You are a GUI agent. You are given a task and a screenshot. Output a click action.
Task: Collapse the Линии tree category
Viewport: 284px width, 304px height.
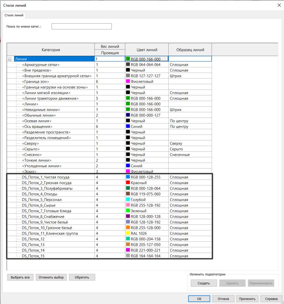[10, 59]
